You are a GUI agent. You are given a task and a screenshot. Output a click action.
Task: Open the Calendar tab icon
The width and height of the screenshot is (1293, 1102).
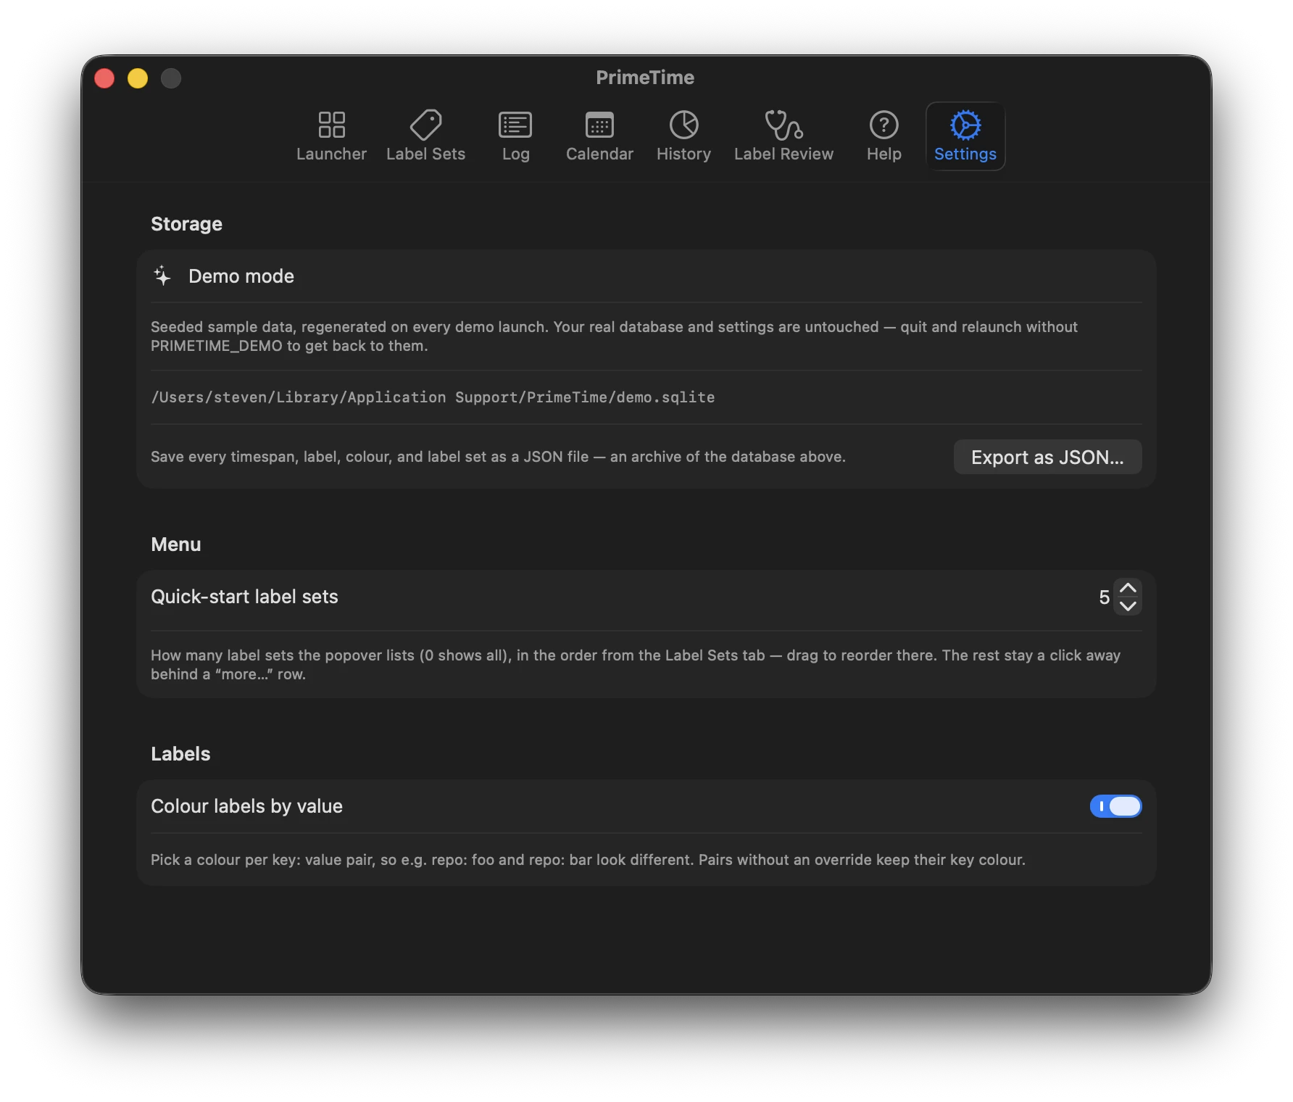pos(599,125)
